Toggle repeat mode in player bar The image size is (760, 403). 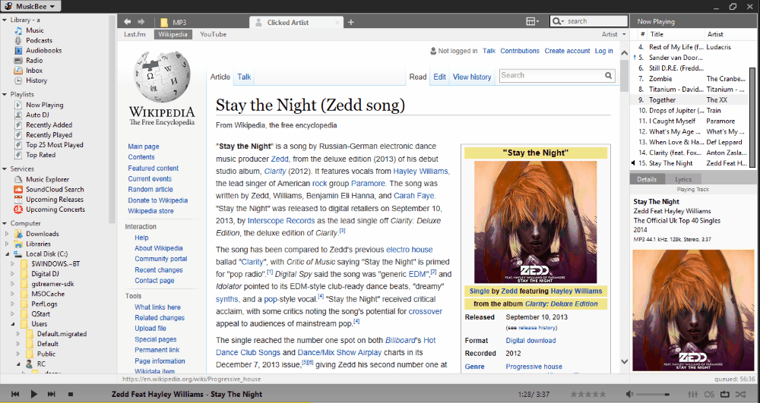point(724,395)
